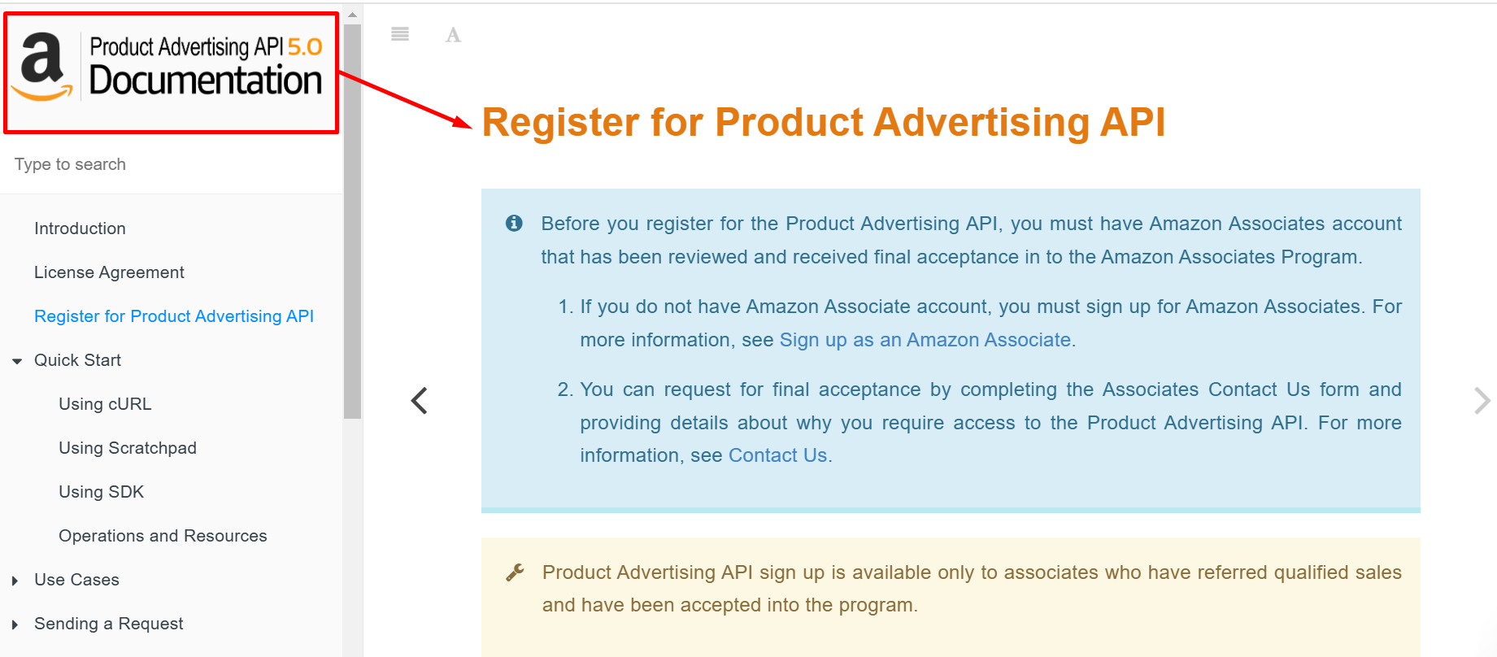This screenshot has width=1497, height=657.
Task: Collapse the Quick Start section arrow
Action: (17, 361)
